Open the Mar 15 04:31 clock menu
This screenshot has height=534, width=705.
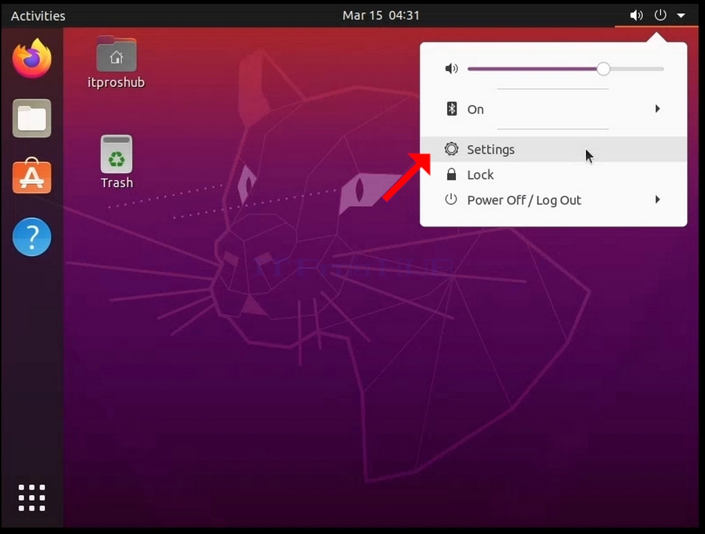[x=381, y=15]
